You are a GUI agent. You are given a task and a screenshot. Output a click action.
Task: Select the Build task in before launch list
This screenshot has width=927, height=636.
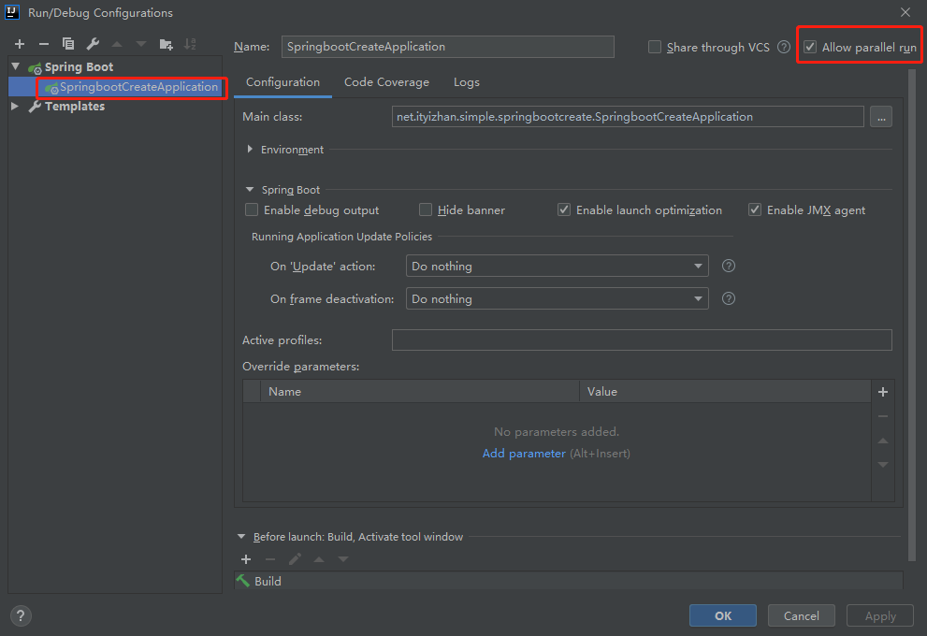click(568, 581)
